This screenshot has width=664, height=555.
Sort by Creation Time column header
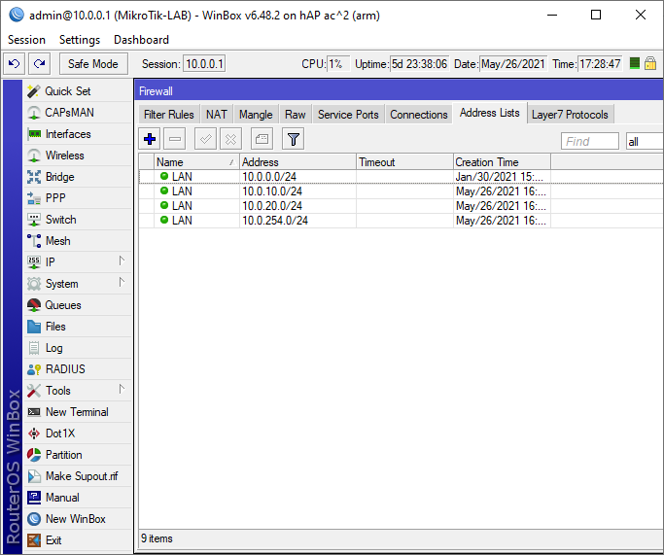503,162
